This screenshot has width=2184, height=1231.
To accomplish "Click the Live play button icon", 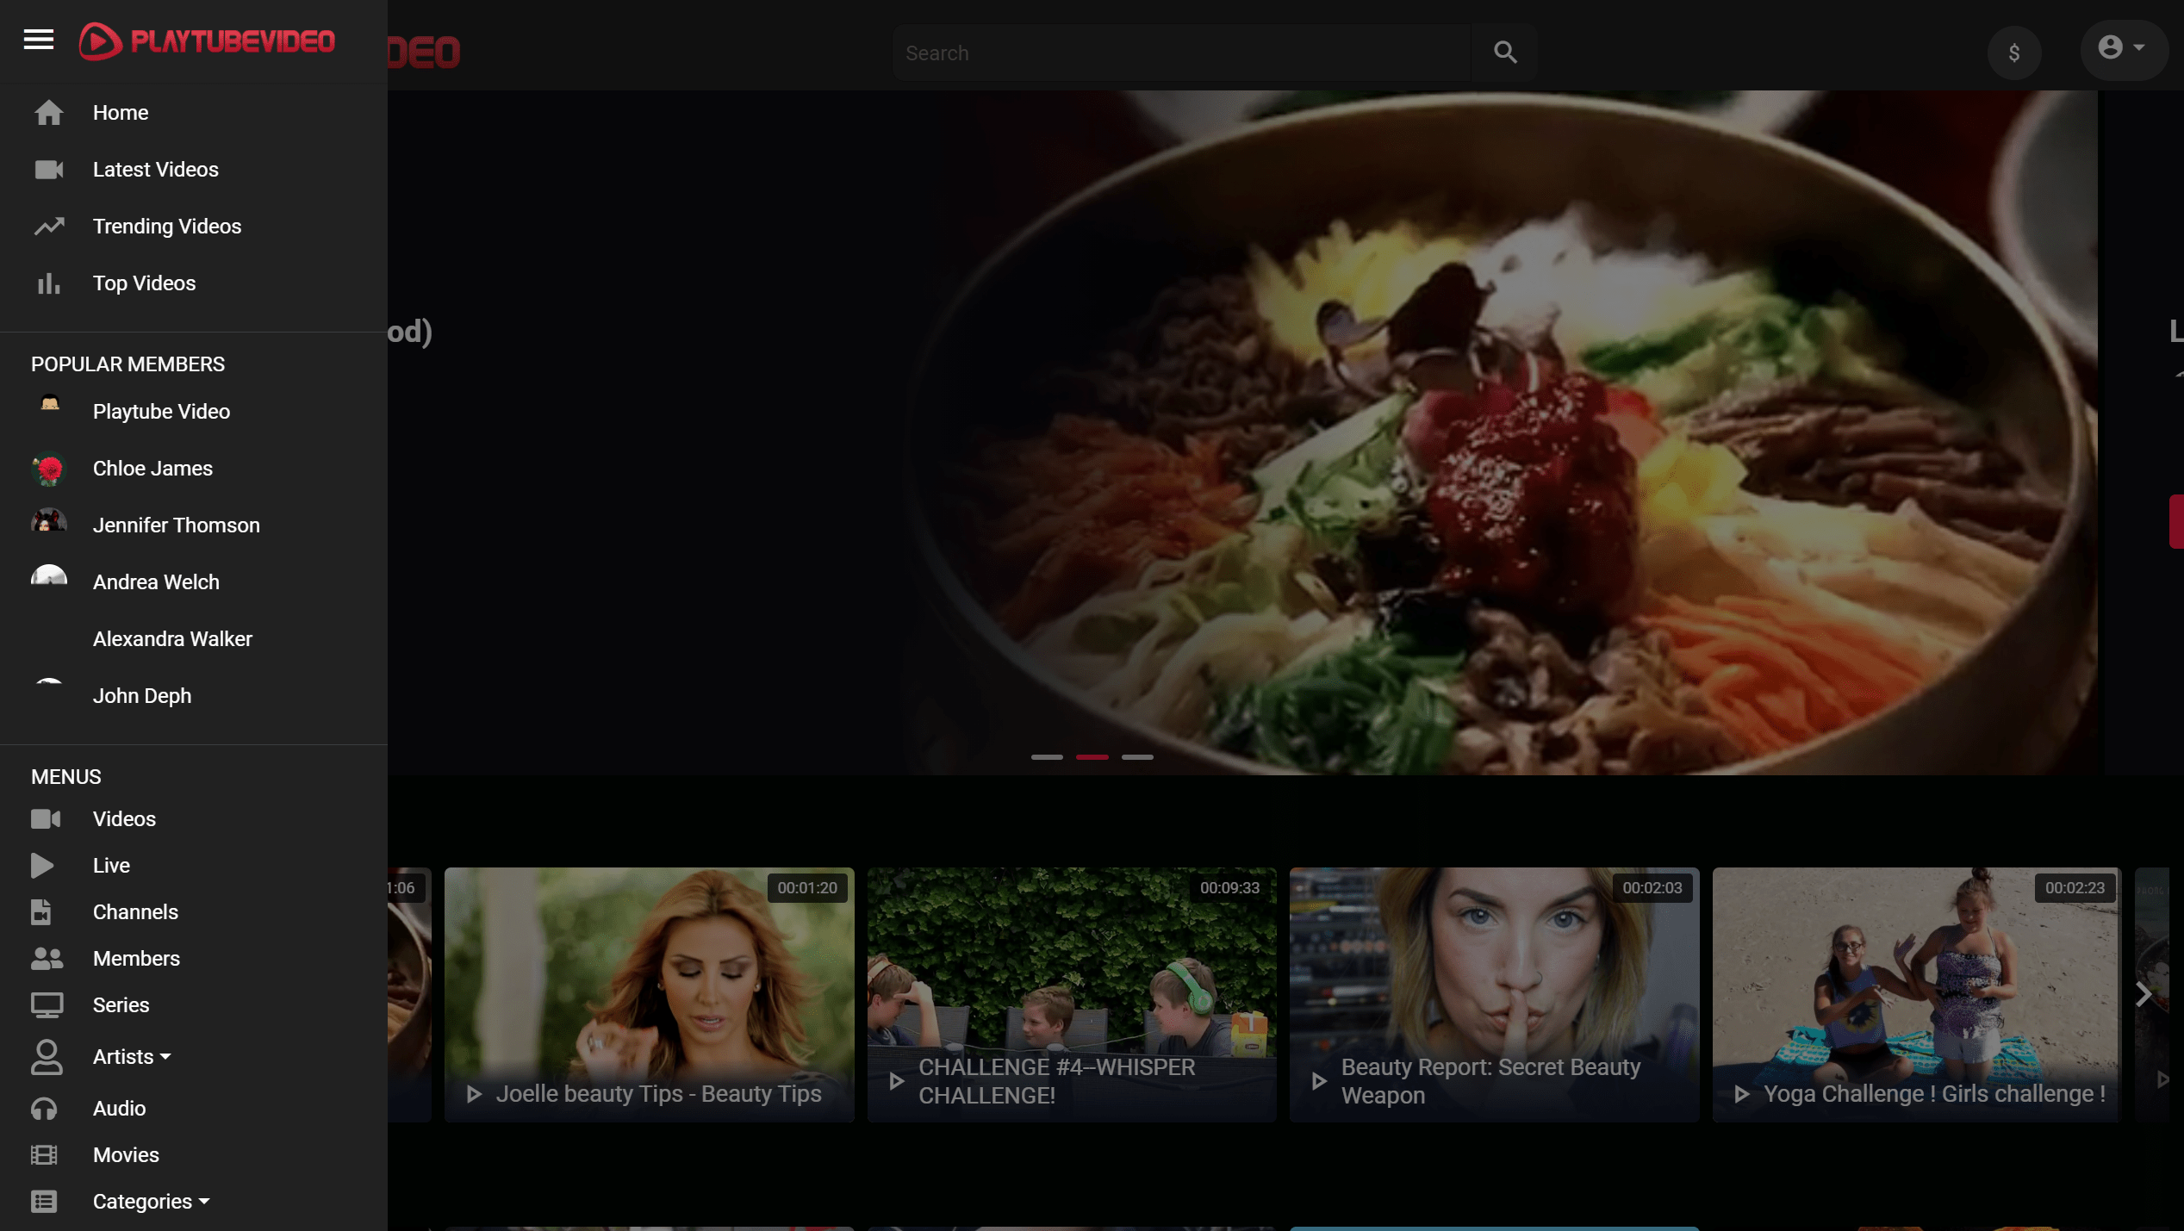I will (x=45, y=865).
